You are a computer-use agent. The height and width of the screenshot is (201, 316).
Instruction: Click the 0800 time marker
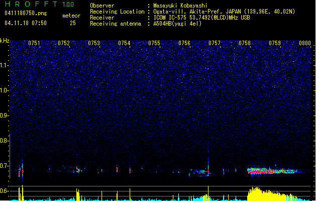pyautogui.click(x=305, y=43)
